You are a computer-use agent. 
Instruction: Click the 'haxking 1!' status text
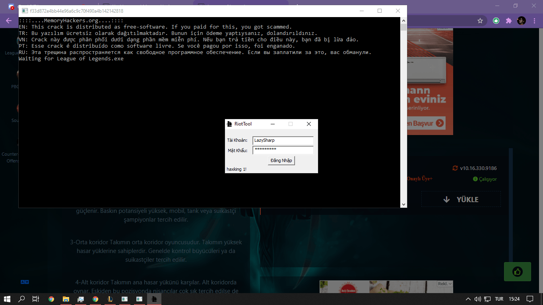(237, 169)
